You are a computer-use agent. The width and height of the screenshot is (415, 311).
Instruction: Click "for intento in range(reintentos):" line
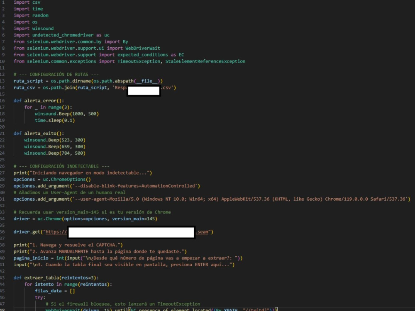[x=68, y=284]
